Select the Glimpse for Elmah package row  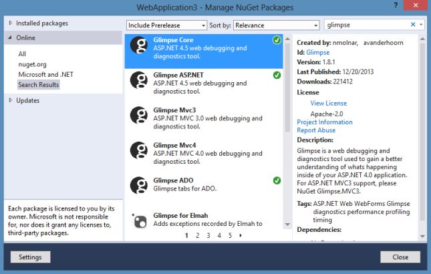pos(204,219)
